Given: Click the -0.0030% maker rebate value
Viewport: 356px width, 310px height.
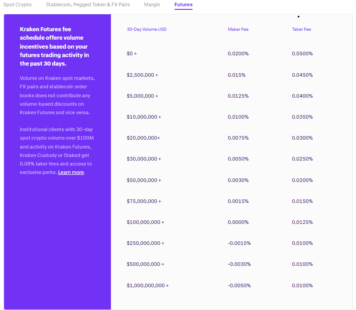Looking at the screenshot, I should [239, 264].
